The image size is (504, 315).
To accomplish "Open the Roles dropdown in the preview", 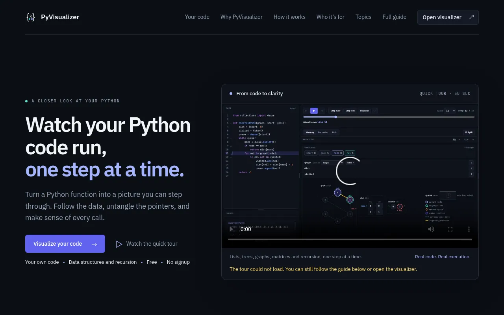I will click(x=350, y=163).
